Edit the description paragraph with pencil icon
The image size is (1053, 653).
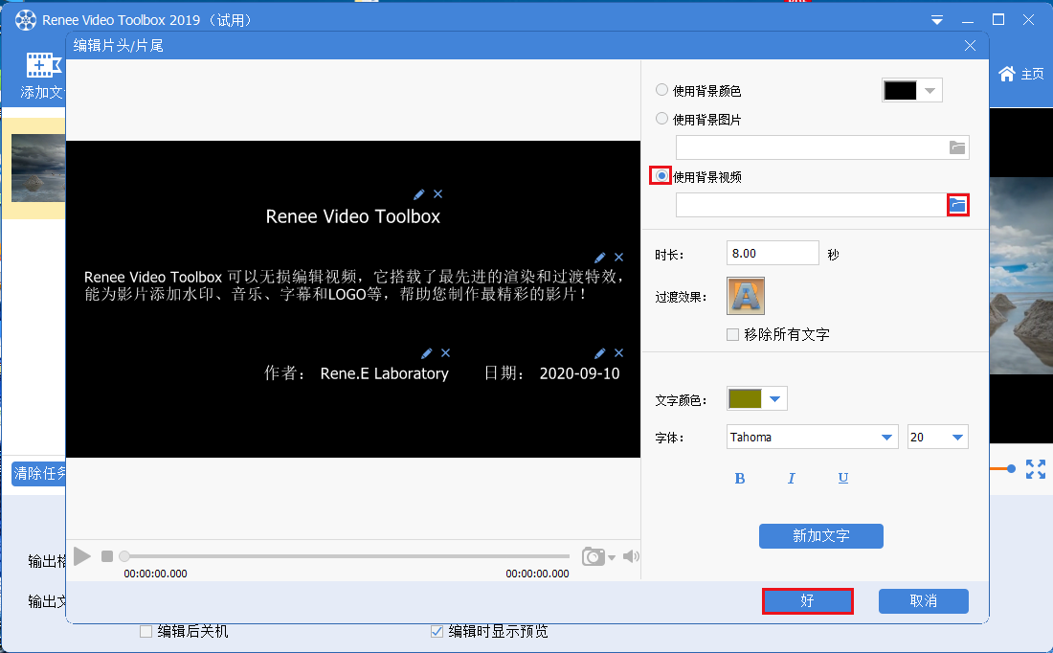[x=600, y=258]
